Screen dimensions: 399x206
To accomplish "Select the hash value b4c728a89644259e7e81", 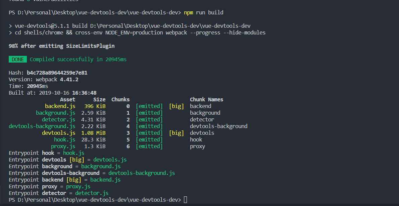I will coord(57,73).
